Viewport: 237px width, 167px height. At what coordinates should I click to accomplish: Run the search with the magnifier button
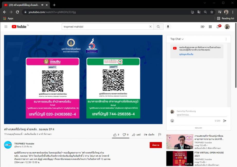click(x=158, y=27)
